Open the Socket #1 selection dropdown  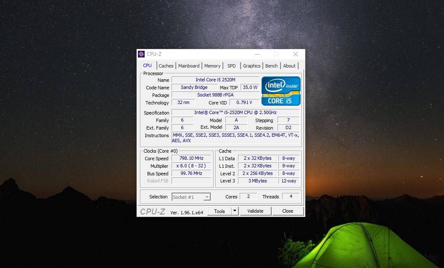pyautogui.click(x=191, y=197)
